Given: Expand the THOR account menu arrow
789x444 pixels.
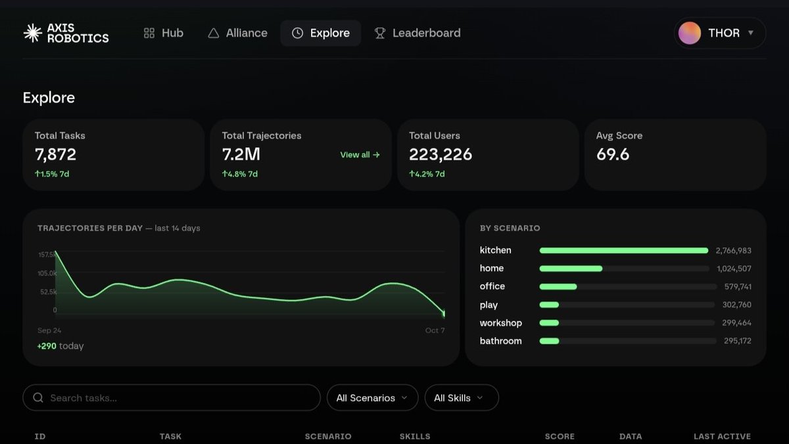Looking at the screenshot, I should pyautogui.click(x=751, y=33).
